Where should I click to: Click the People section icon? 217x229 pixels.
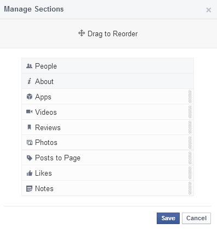pyautogui.click(x=29, y=66)
